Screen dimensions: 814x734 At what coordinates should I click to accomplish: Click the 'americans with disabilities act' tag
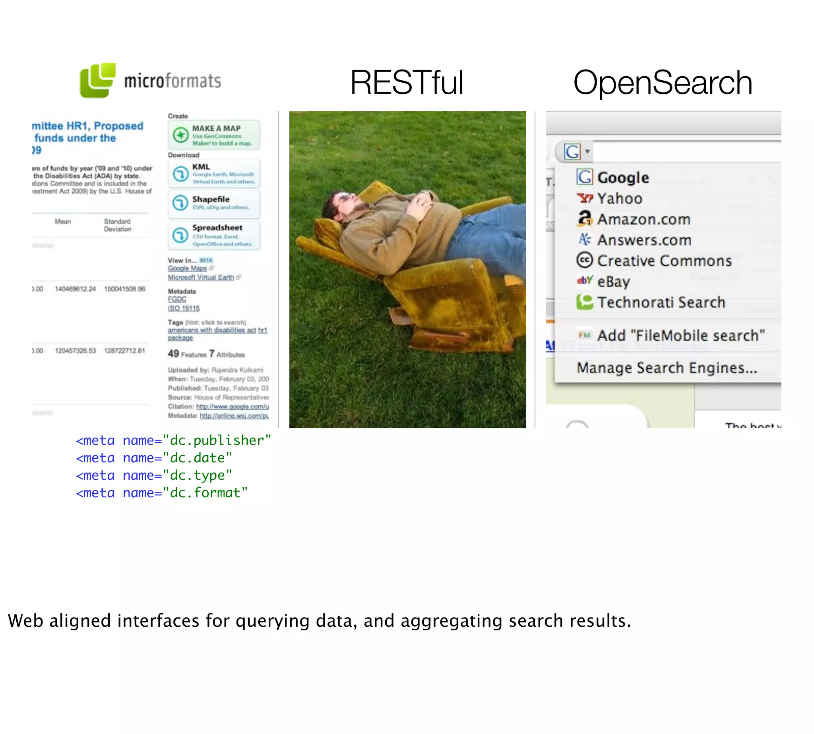[212, 330]
